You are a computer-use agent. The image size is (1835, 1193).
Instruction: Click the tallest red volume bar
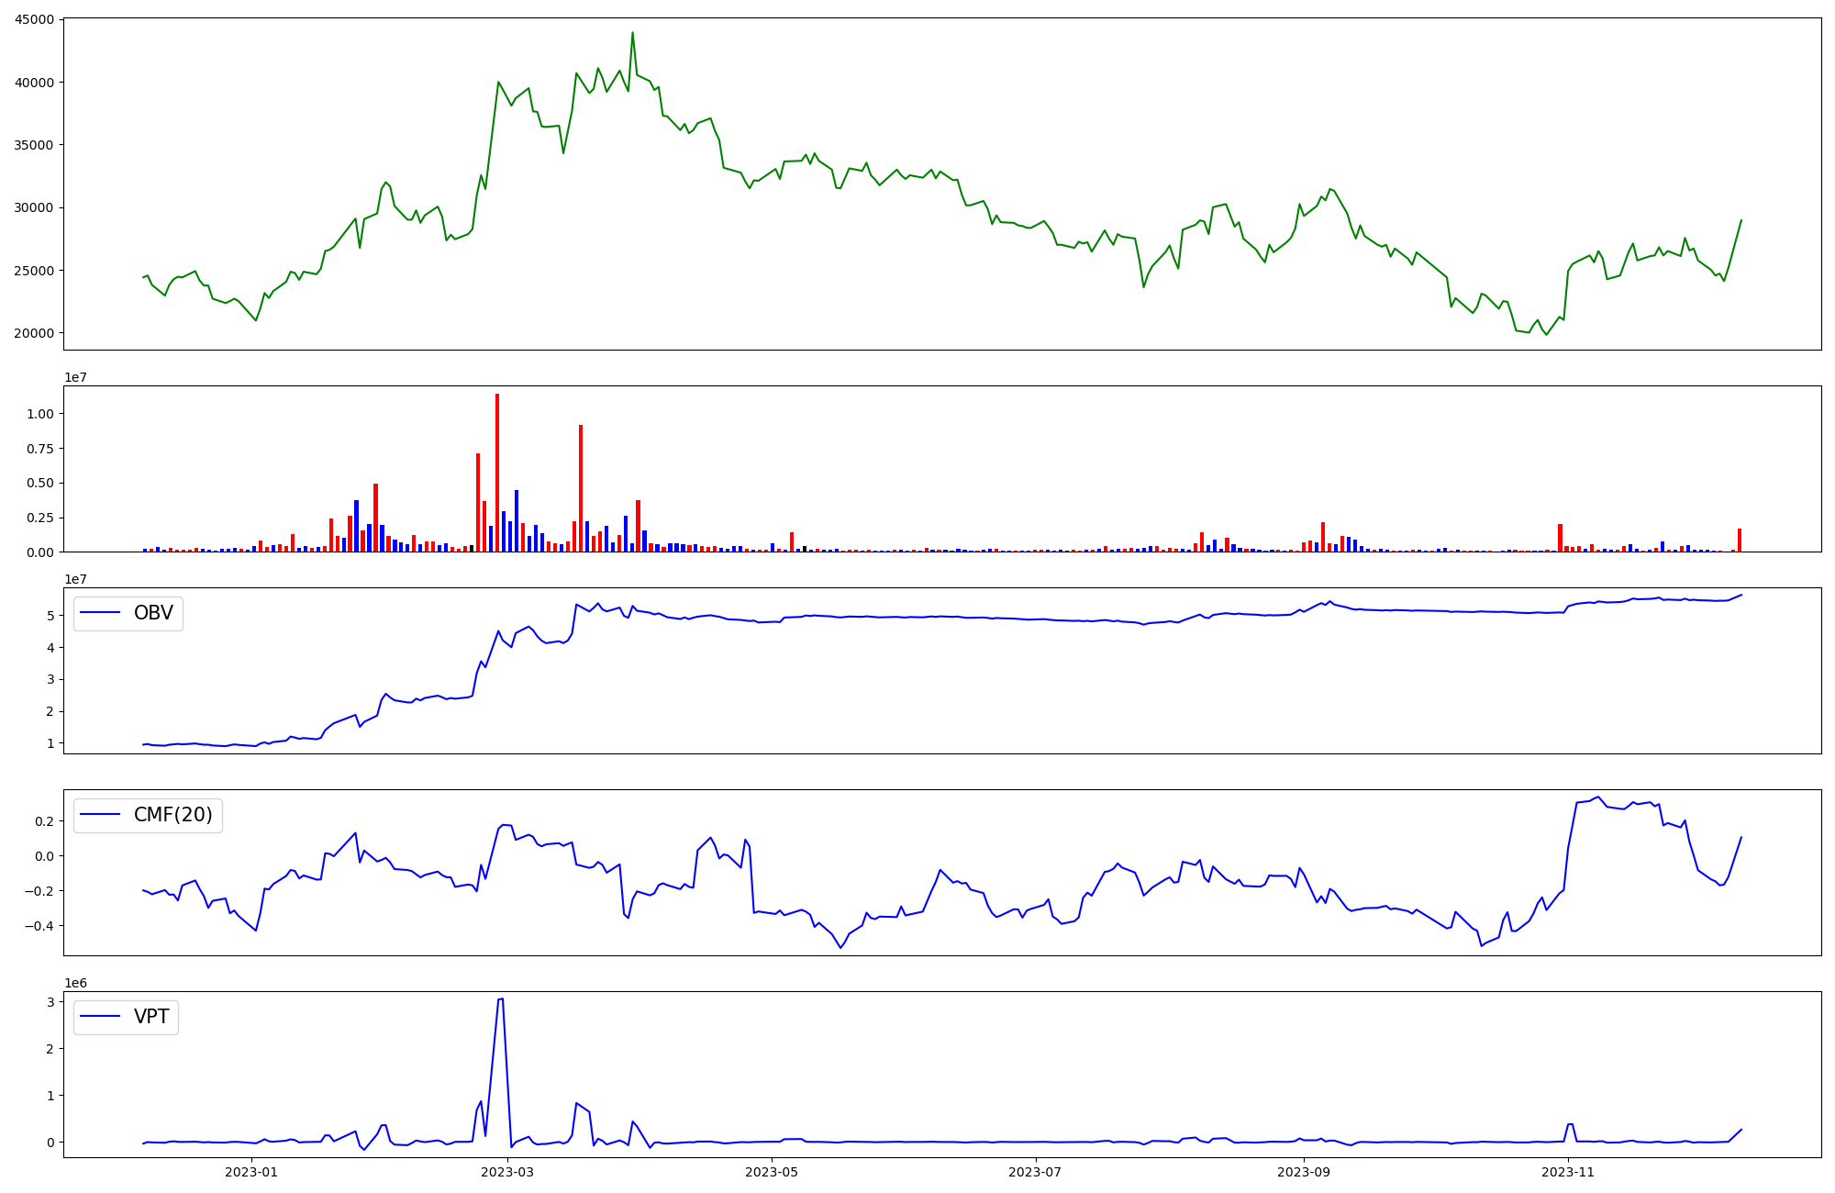(x=497, y=473)
